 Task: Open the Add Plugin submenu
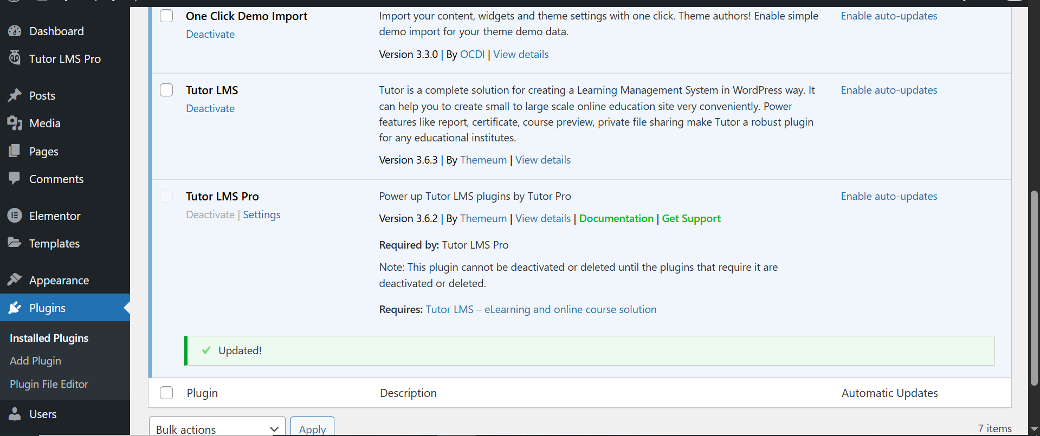(x=35, y=361)
